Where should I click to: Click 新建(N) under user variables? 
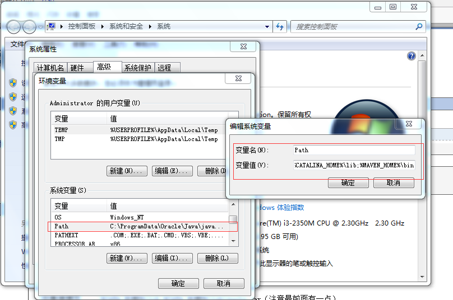pyautogui.click(x=127, y=171)
